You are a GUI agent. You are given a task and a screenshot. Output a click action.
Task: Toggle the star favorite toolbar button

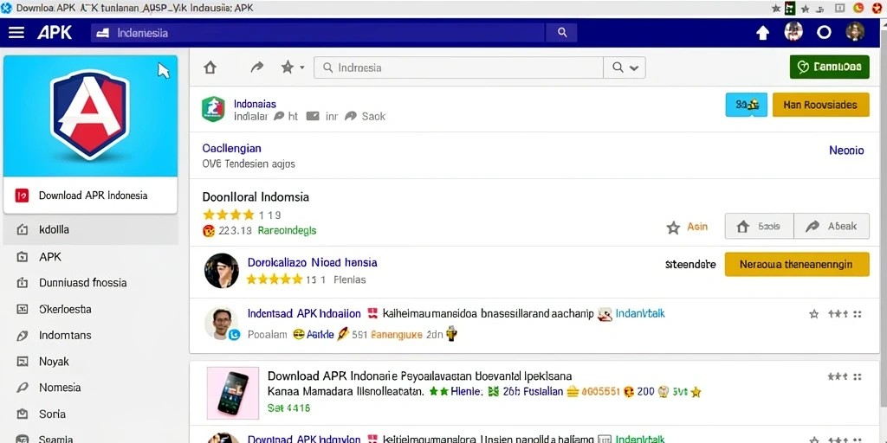coord(288,67)
